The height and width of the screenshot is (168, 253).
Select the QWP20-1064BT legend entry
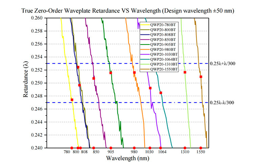coord(159,59)
